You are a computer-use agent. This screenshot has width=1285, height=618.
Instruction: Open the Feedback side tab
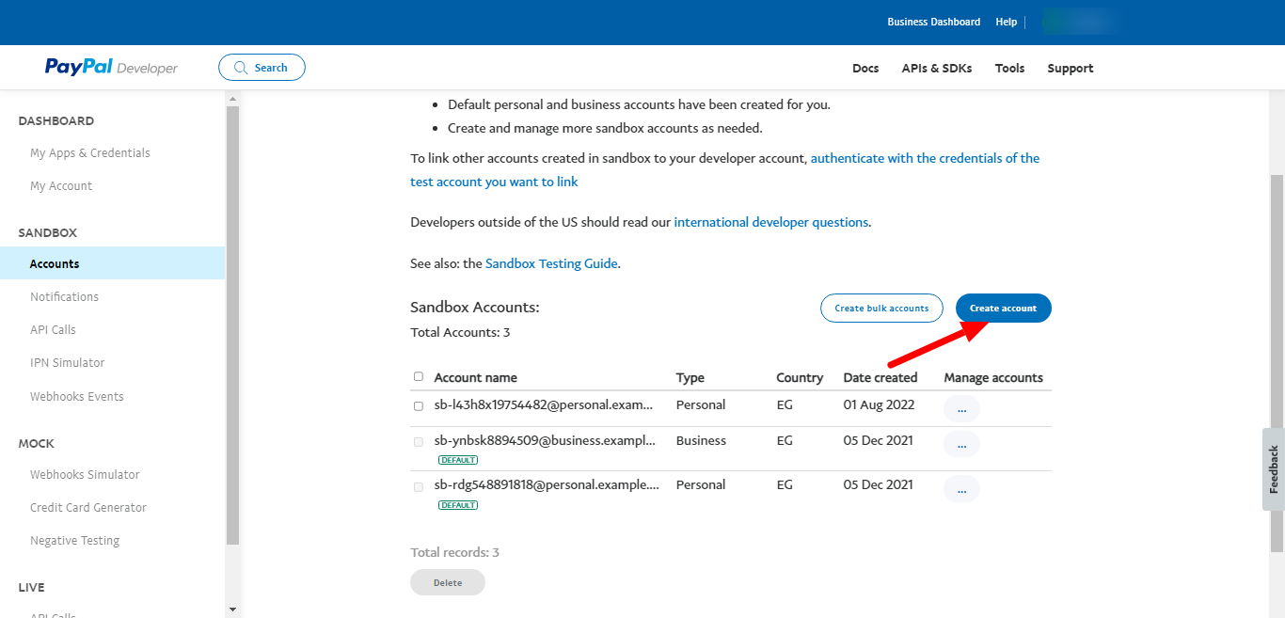1274,469
